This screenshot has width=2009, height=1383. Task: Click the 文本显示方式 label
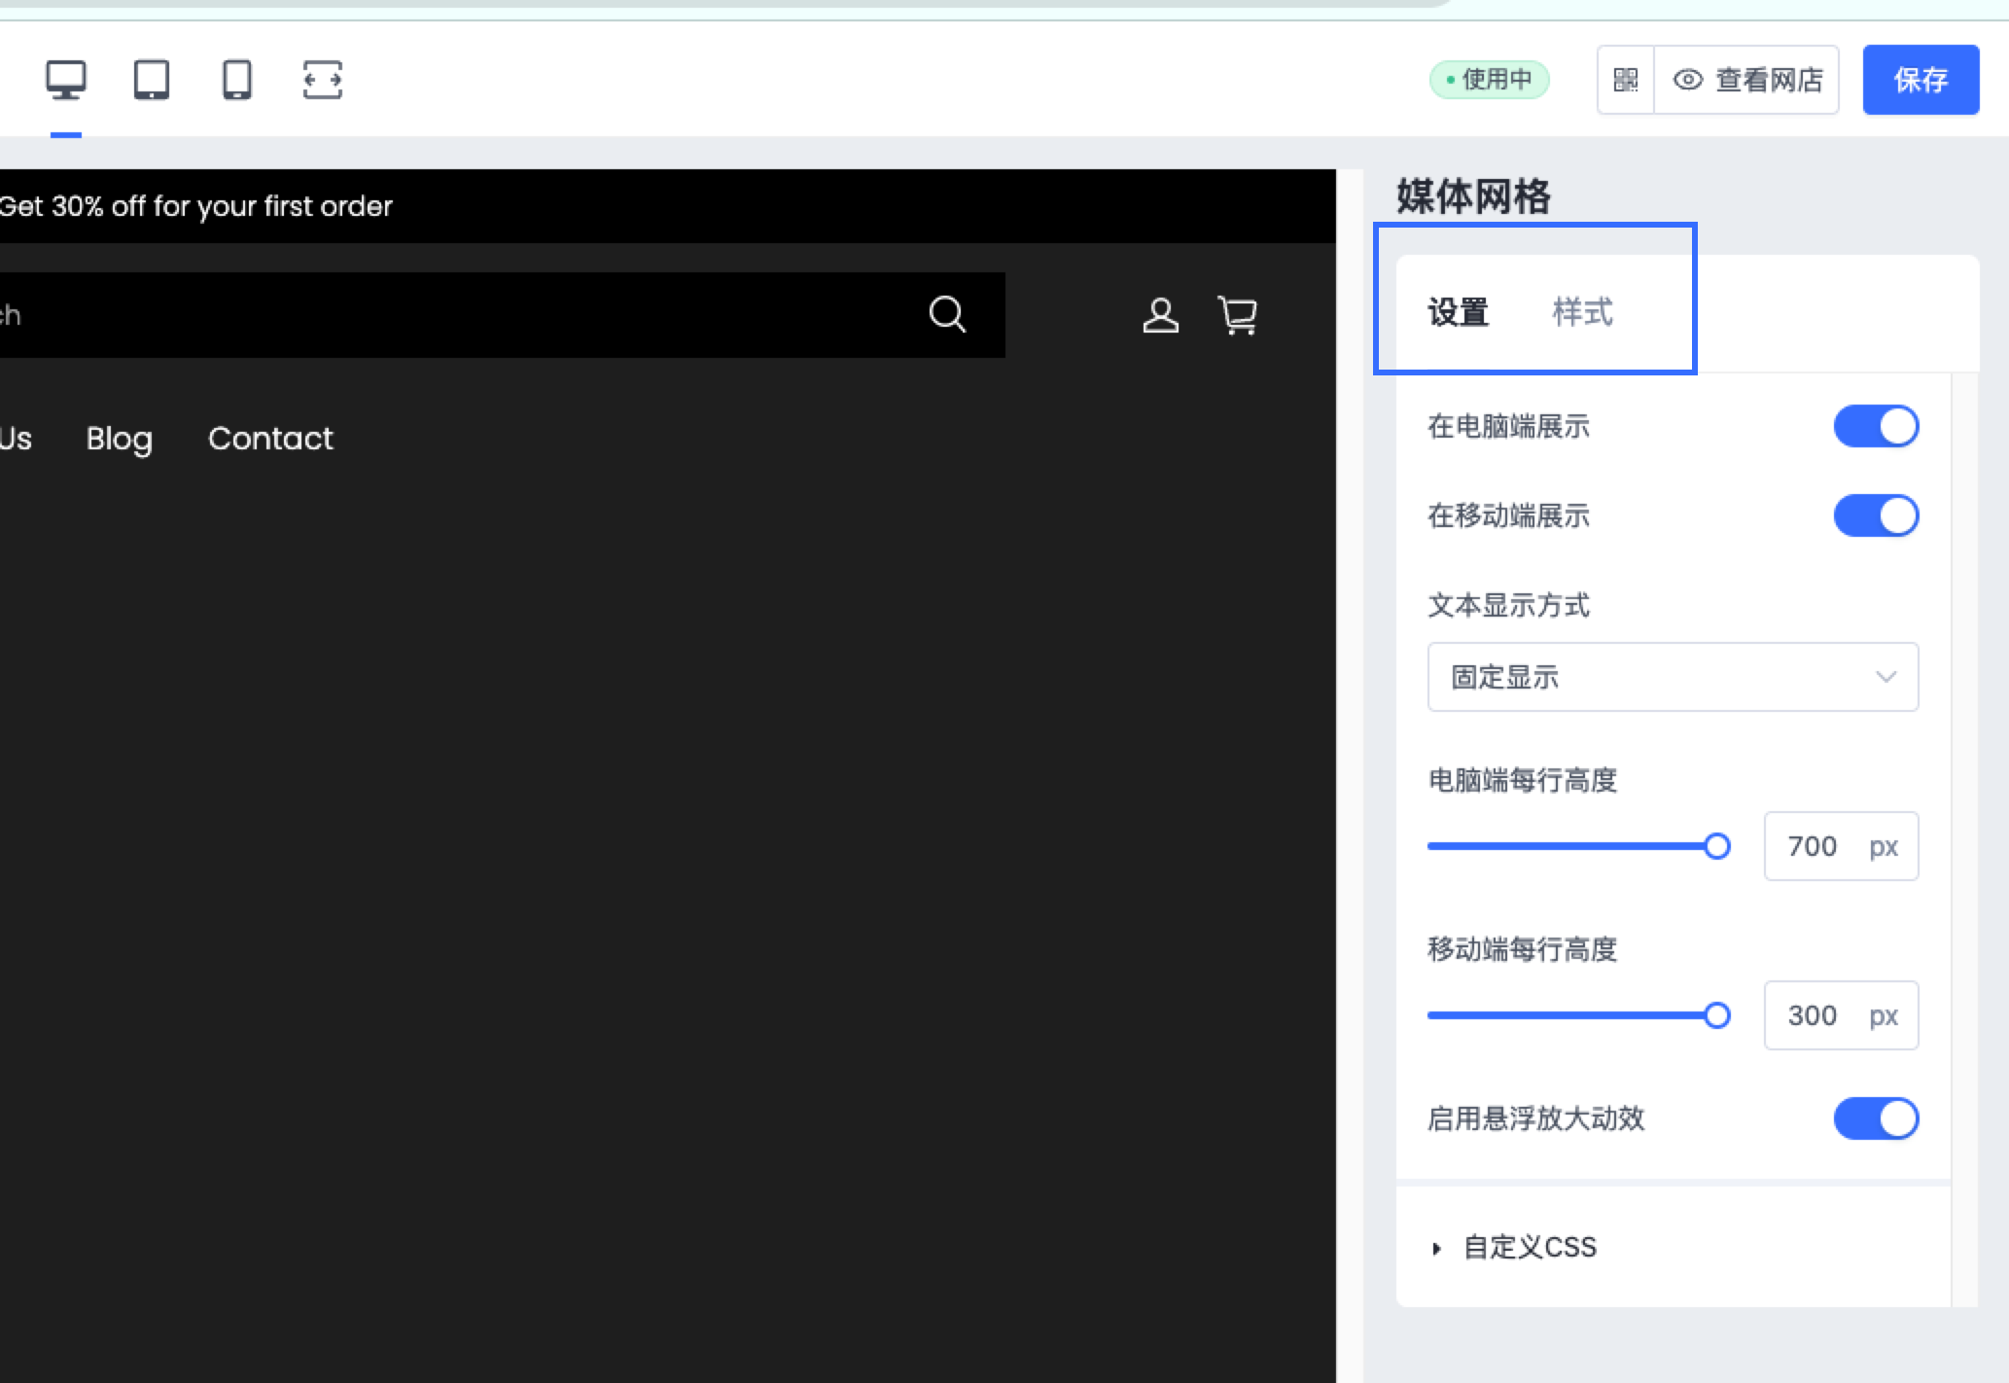click(x=1508, y=605)
